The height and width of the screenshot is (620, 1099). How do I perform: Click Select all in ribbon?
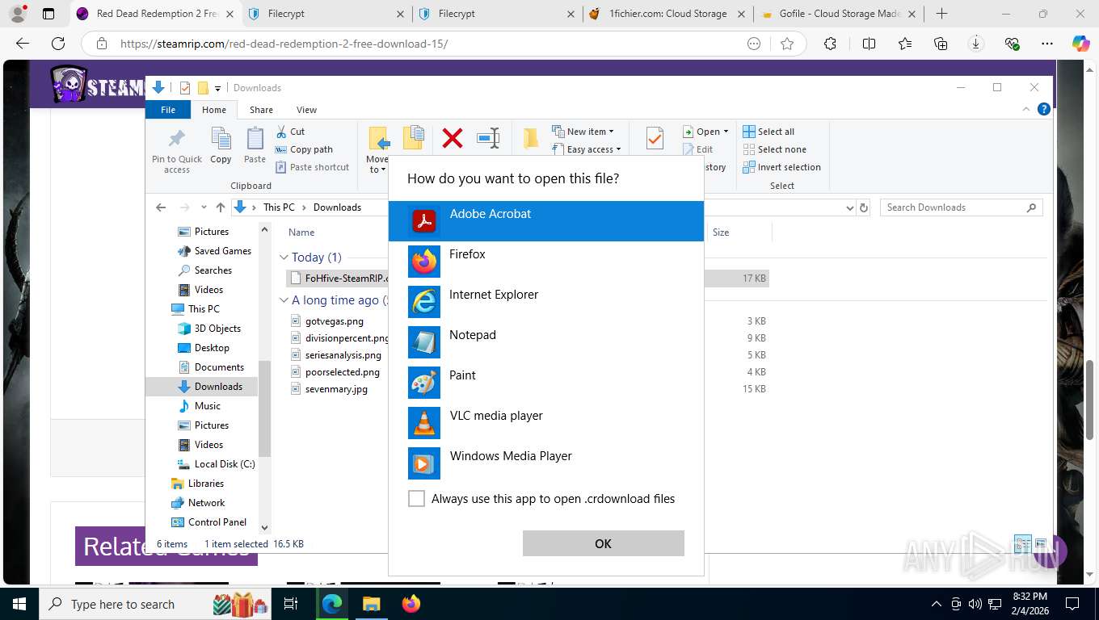768,132
